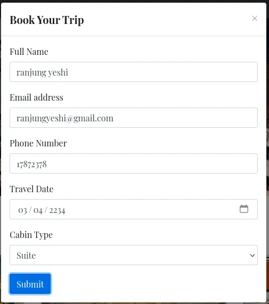
Task: Select the month segment 03 in Travel Date
Action: [x=22, y=210]
